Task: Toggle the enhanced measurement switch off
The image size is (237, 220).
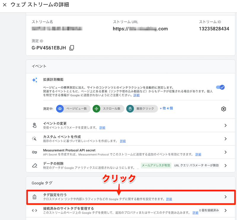Action: point(220,87)
